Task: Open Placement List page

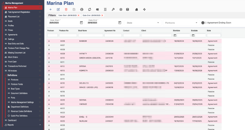Action: click(x=14, y=16)
